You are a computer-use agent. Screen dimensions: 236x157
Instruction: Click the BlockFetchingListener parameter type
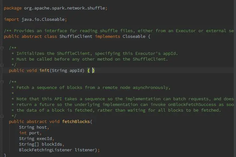pyautogui.click(x=45, y=150)
